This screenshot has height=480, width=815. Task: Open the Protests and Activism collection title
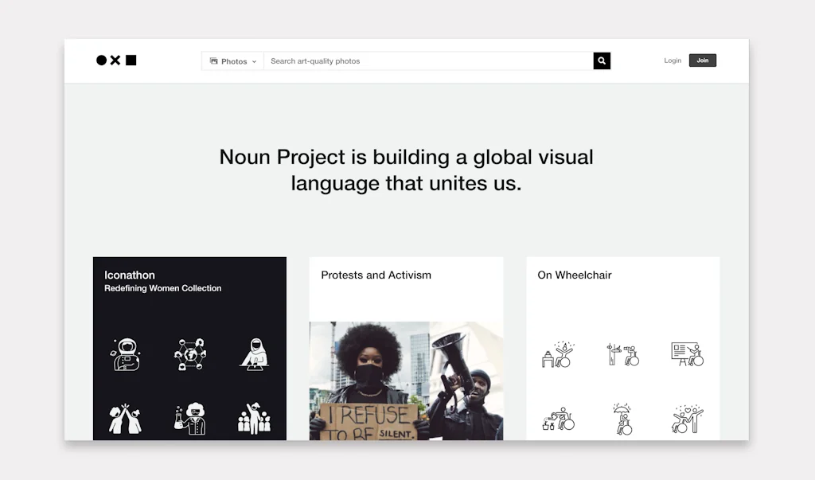(376, 275)
